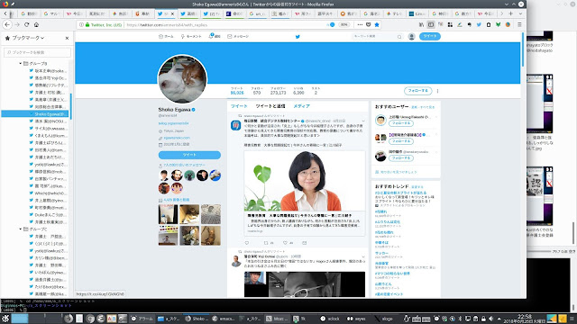Open new tab with the plus icon
This screenshot has width=577, height=324.
511,13
